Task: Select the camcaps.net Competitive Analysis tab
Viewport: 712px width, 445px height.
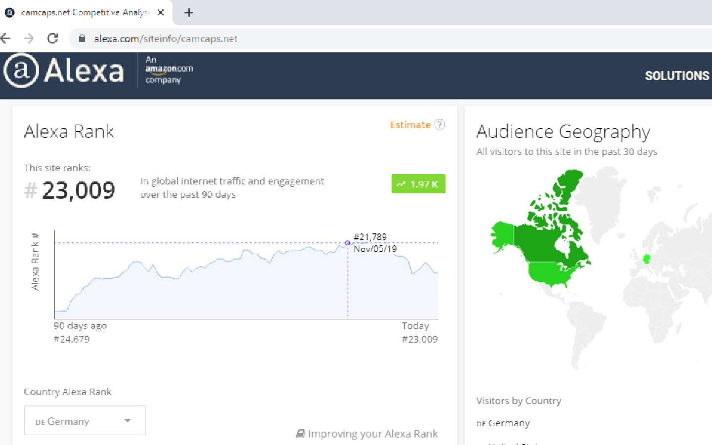Action: [84, 13]
